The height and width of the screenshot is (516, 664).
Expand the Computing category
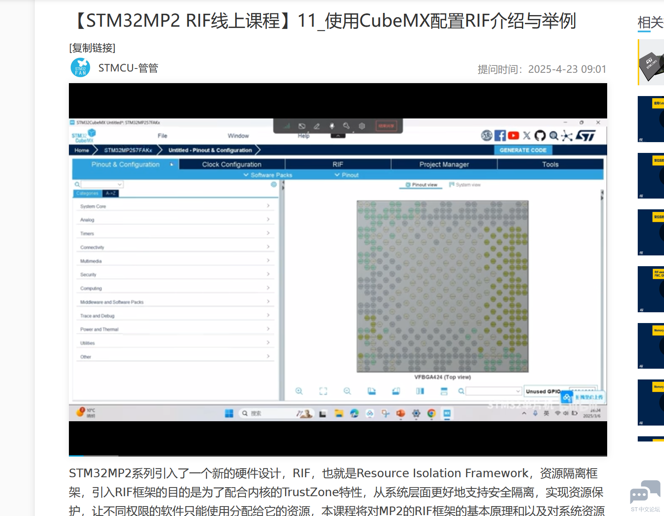tap(175, 288)
